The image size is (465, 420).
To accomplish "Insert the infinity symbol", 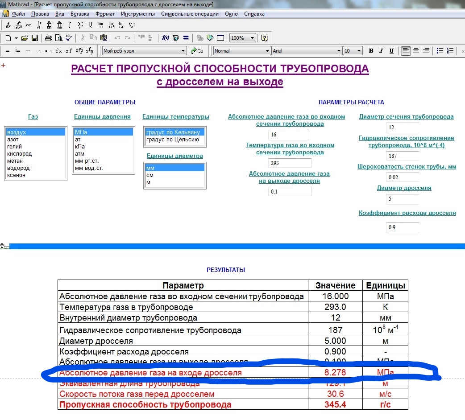I will pos(28,25).
